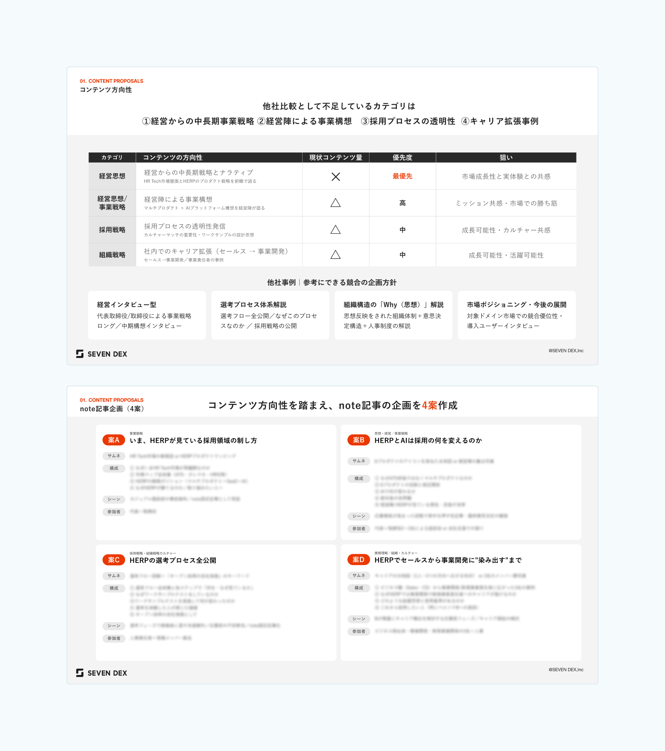The height and width of the screenshot is (751, 665).
Task: Click the 思想・経営／事業戦略 label above 案B
Action: coord(391,433)
